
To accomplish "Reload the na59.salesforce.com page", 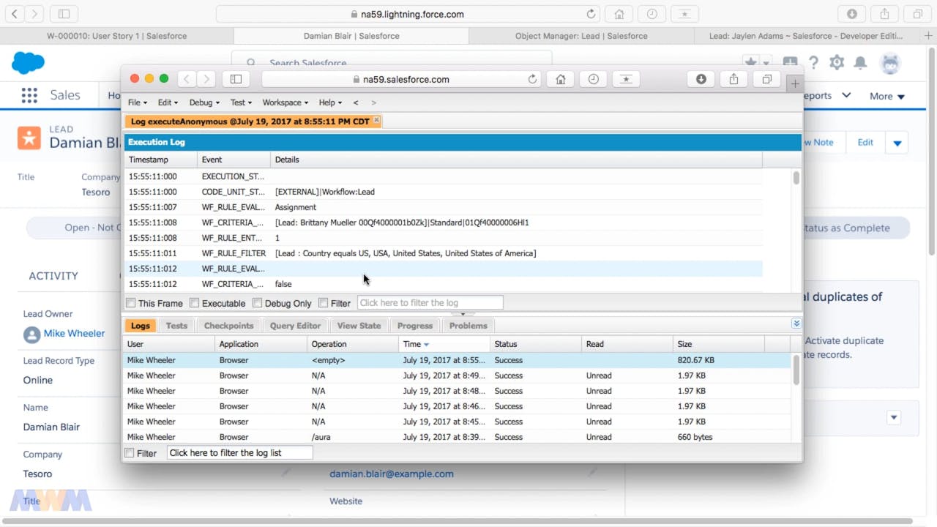I will (x=533, y=79).
